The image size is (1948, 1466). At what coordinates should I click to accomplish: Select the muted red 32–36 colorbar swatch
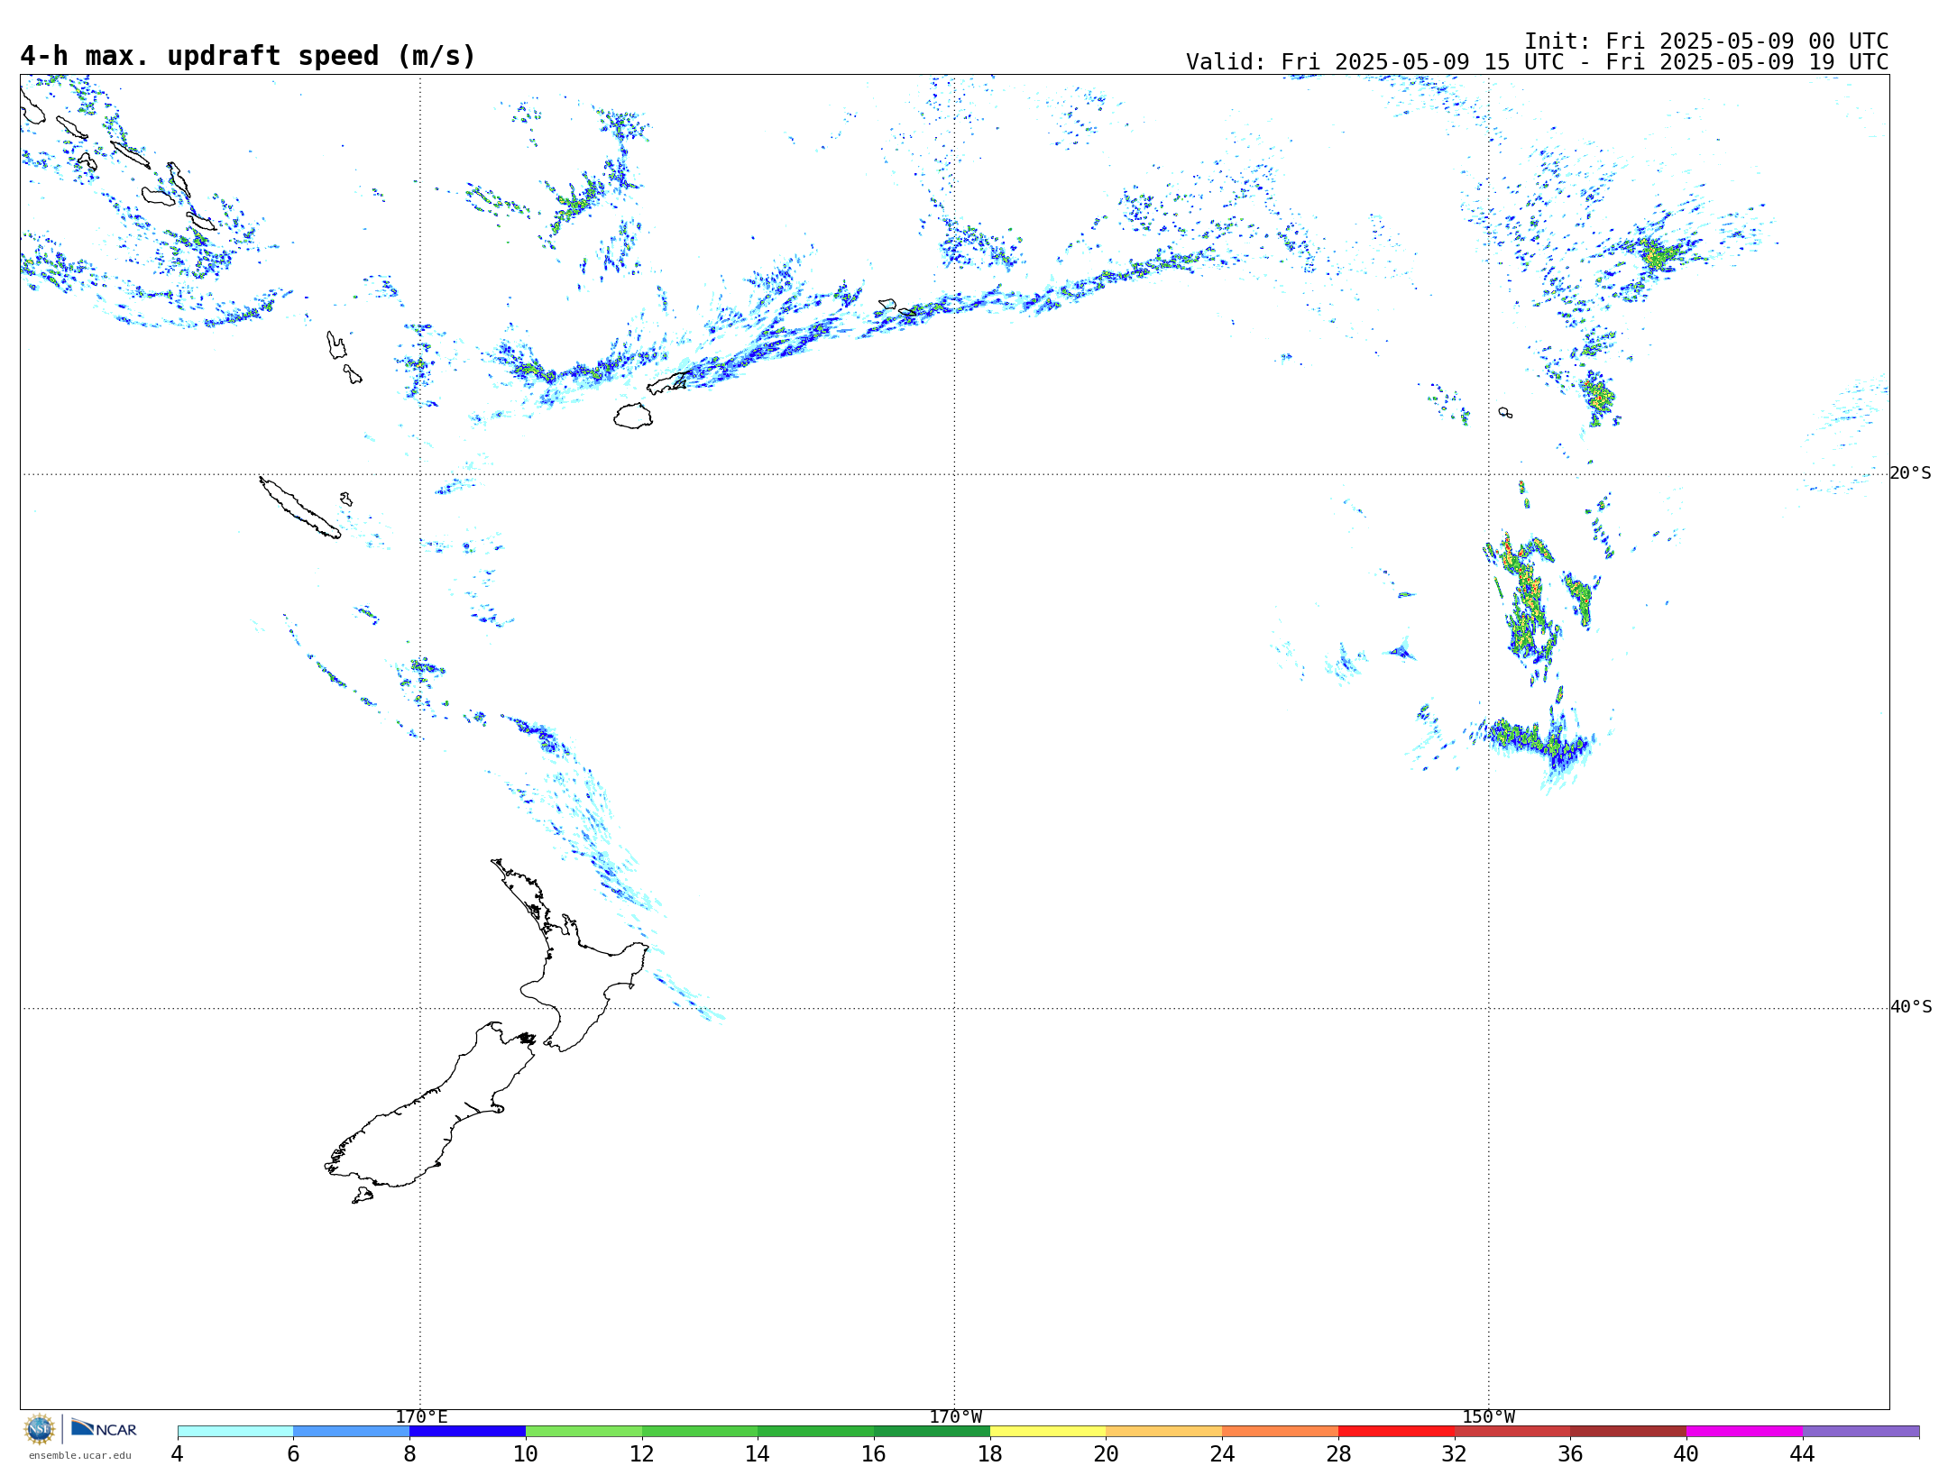click(x=1512, y=1432)
